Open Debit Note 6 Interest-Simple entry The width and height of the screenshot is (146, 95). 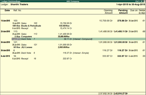click(51, 53)
